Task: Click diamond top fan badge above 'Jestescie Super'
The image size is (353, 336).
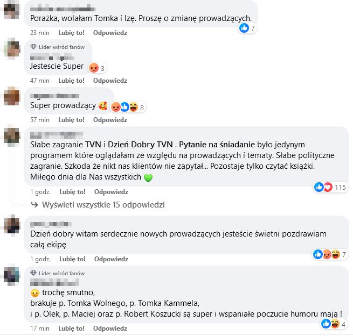Action: [34, 47]
